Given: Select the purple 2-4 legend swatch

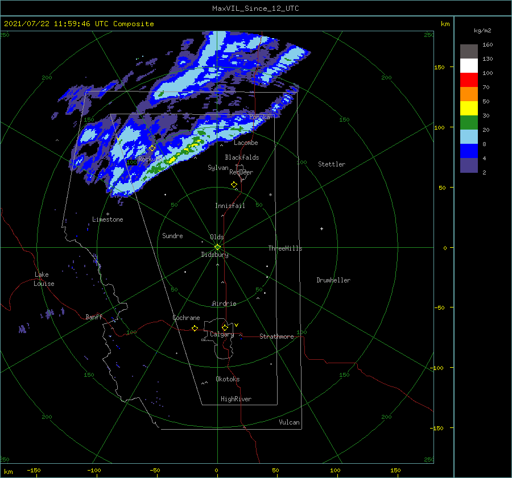Looking at the screenshot, I should (469, 165).
